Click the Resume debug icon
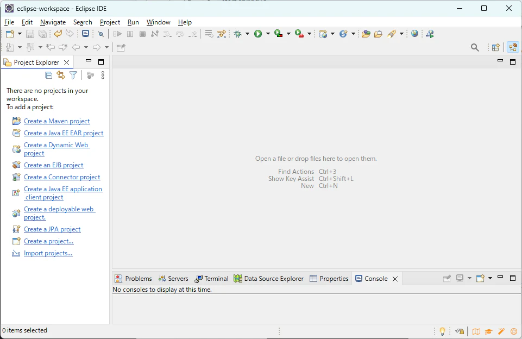This screenshot has width=522, height=339. 117,34
